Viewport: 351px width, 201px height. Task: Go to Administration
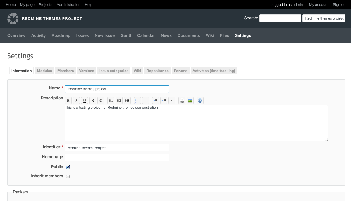68,4
